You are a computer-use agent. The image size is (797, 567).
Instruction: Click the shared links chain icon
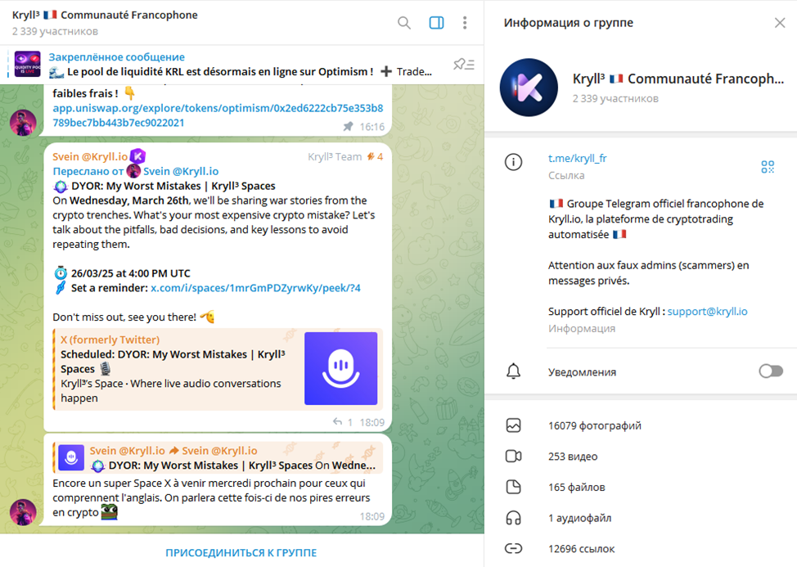pos(513,549)
